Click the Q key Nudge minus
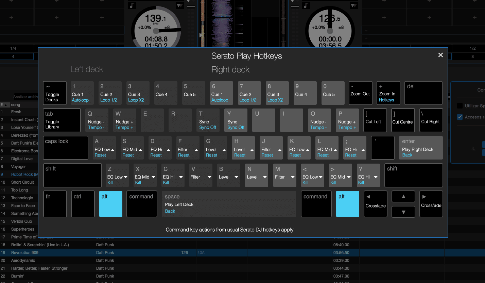Viewport: 485px width, 283px height. pyautogui.click(x=97, y=120)
